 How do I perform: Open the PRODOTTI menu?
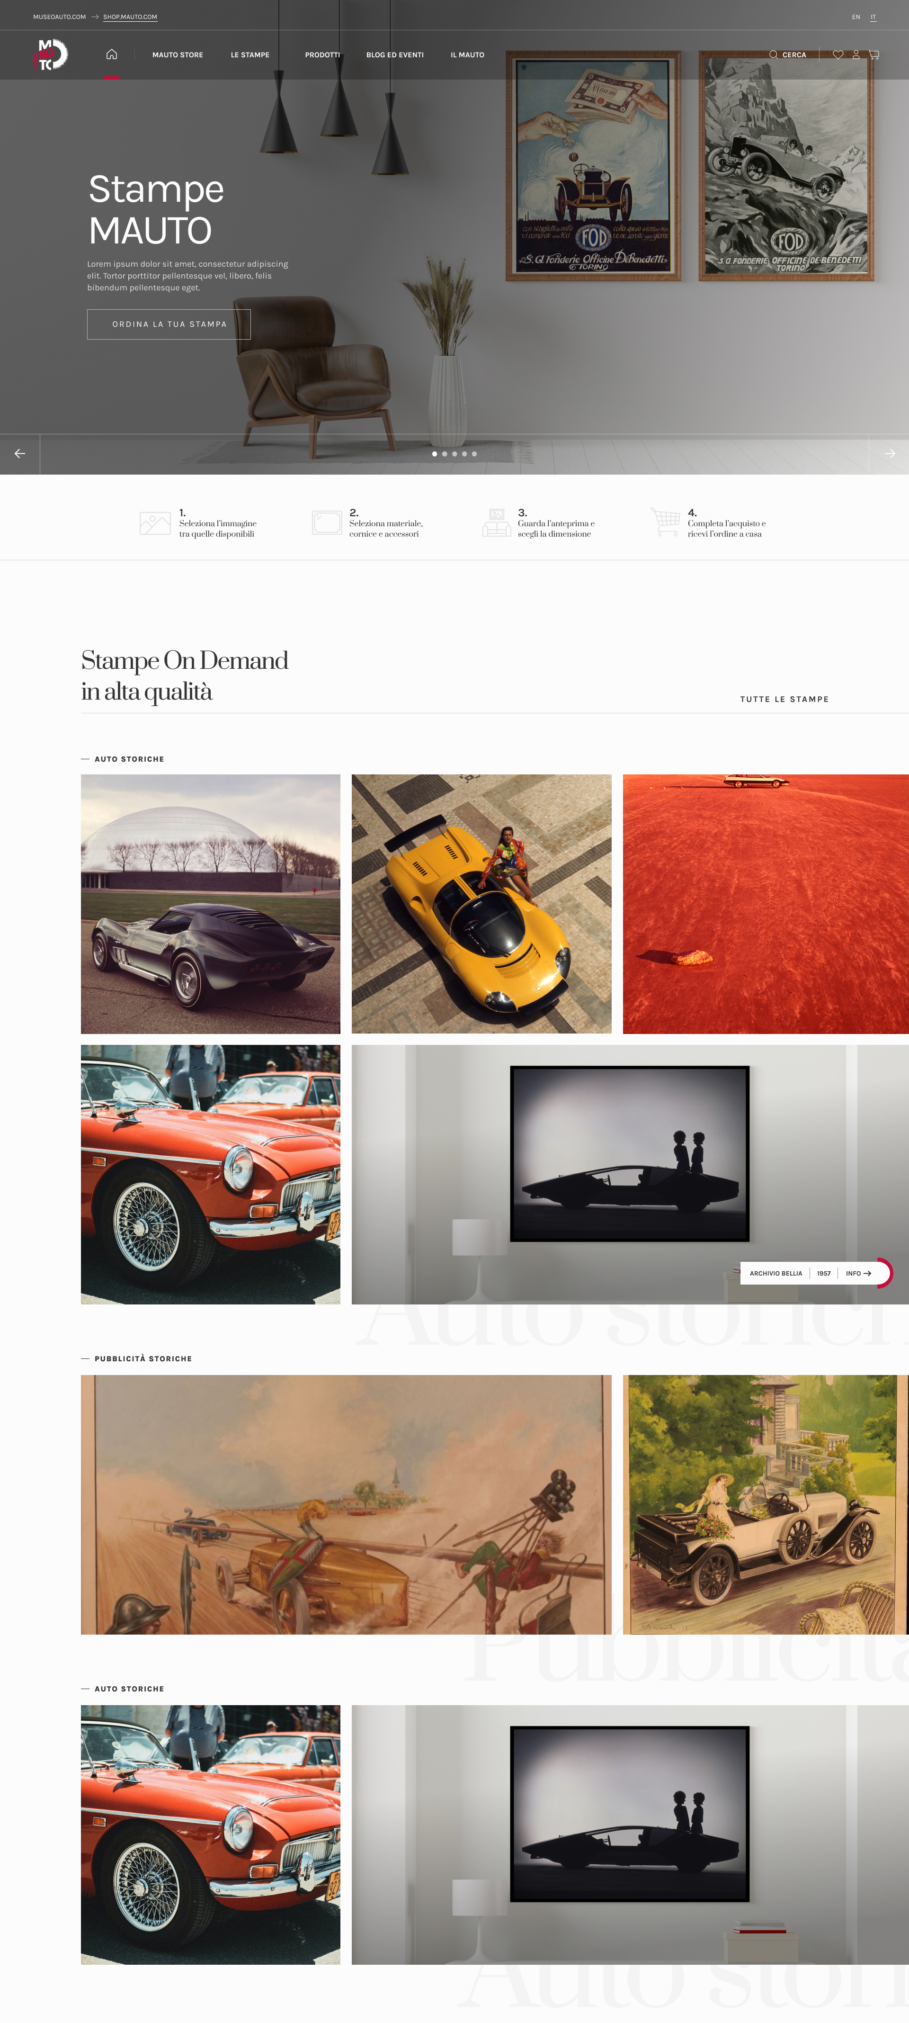(322, 55)
